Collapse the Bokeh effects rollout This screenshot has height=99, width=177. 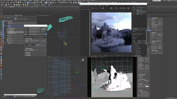coord(157,18)
